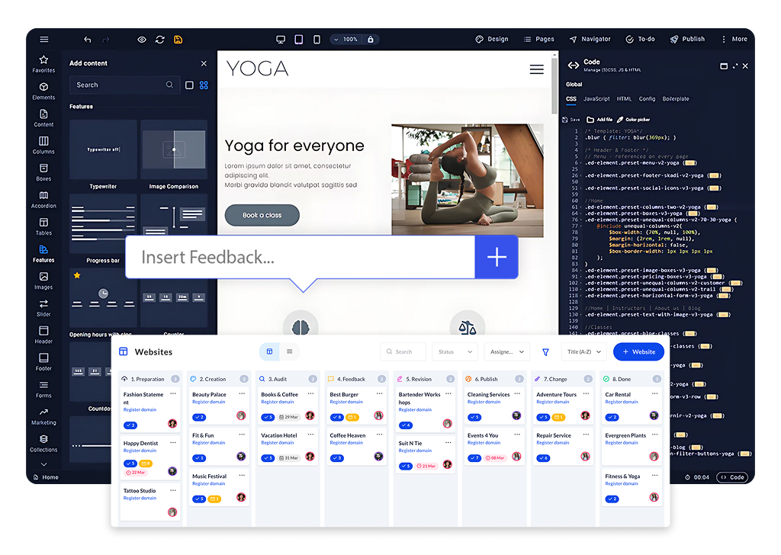Open the More options menu
The height and width of the screenshot is (555, 781).
click(734, 39)
